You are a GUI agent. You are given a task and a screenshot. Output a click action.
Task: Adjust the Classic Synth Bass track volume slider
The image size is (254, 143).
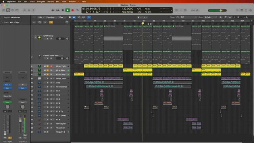coord(60,58)
